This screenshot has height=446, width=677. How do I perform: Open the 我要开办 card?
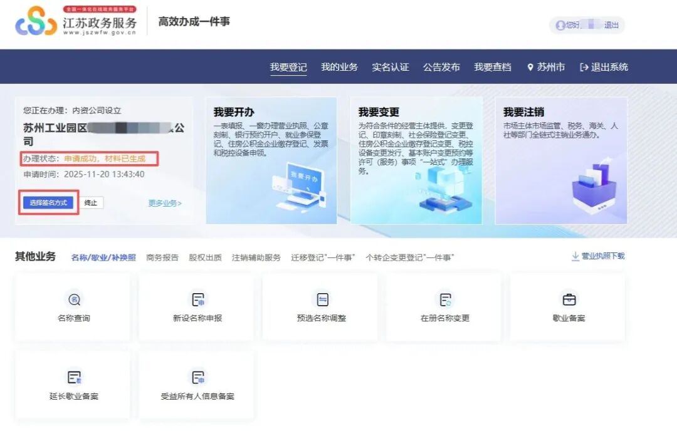(271, 160)
